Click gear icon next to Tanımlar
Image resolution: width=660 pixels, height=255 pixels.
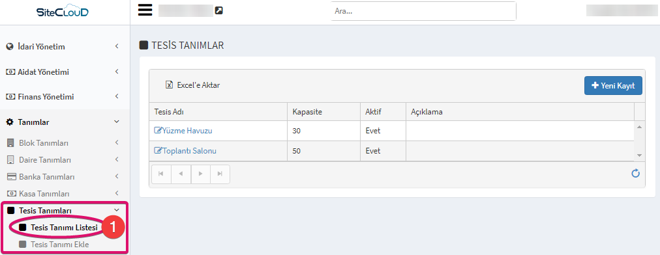click(x=10, y=122)
